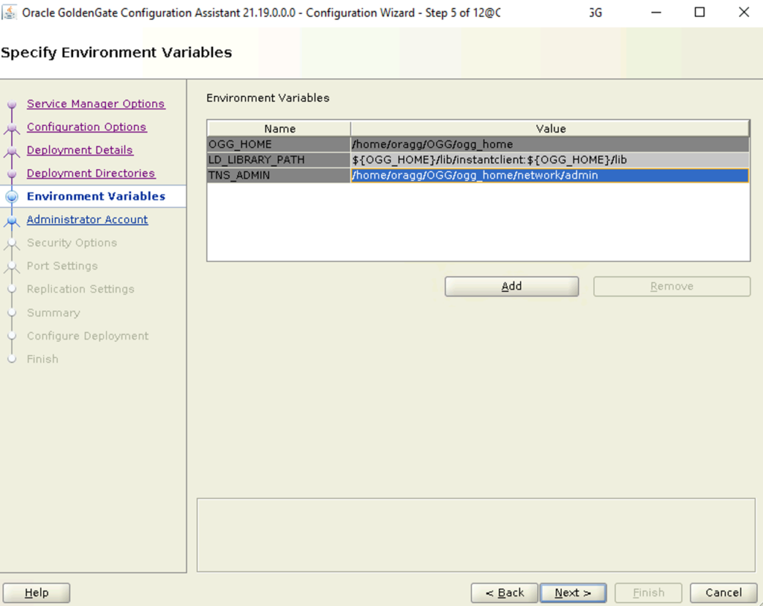Select the OGG_HOME name cell
Viewport: 763px width, 606px height.
click(x=279, y=144)
